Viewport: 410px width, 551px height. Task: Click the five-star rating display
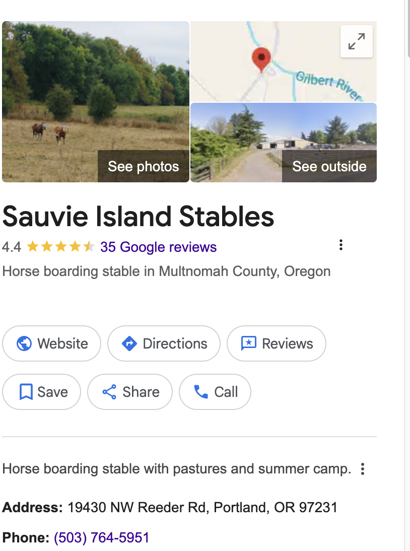pyautogui.click(x=60, y=247)
